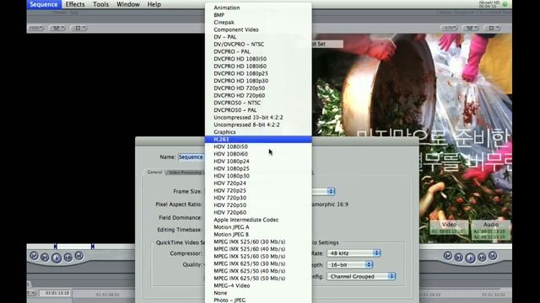Open left Viewer view mode pop-up
Image resolution: width=540 pixels, height=303 pixels.
click(x=78, y=28)
